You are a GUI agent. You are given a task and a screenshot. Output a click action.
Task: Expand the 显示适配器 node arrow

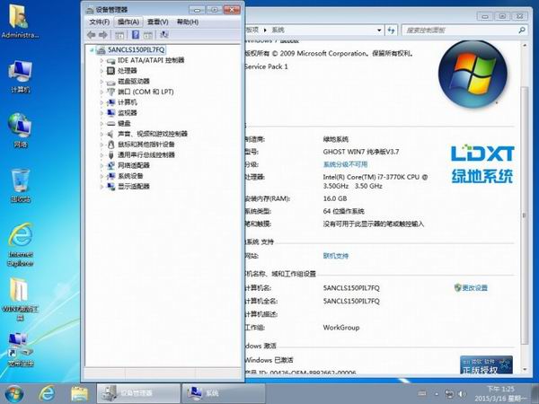[102, 187]
